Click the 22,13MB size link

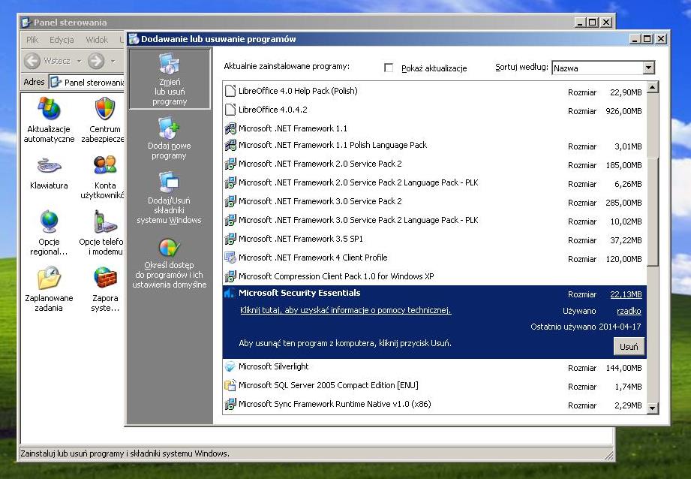coord(626,294)
